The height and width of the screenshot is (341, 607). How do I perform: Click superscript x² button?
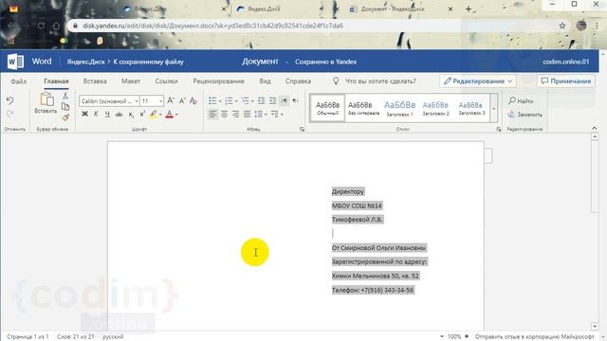point(142,114)
